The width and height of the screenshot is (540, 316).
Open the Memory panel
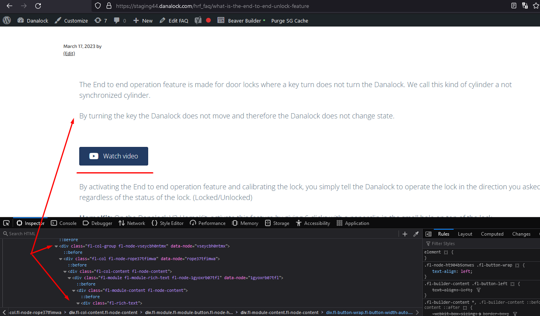click(245, 223)
